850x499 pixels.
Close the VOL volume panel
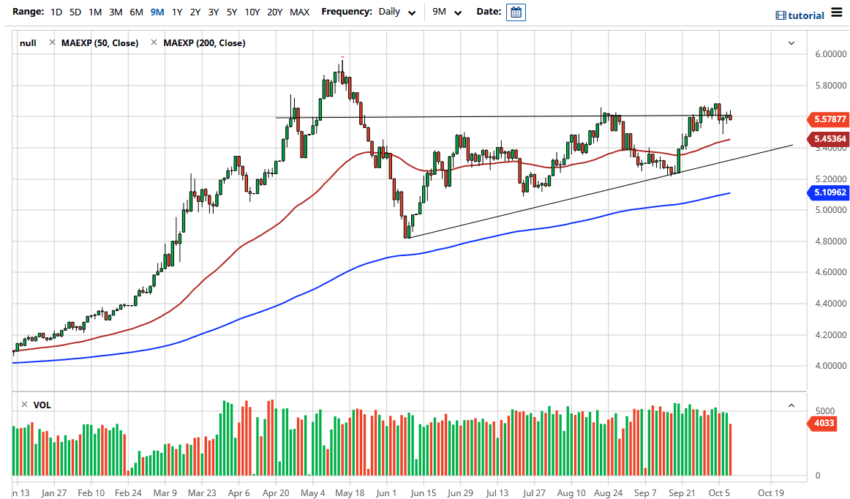click(x=24, y=405)
